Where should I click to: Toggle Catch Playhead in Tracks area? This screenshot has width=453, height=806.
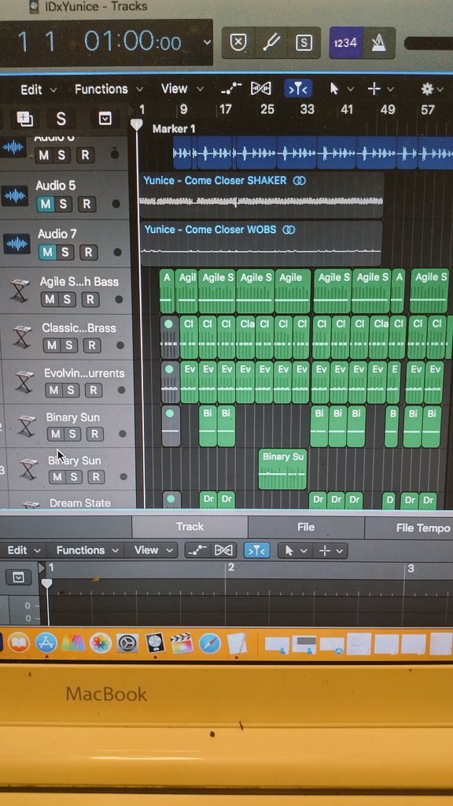pyautogui.click(x=298, y=88)
